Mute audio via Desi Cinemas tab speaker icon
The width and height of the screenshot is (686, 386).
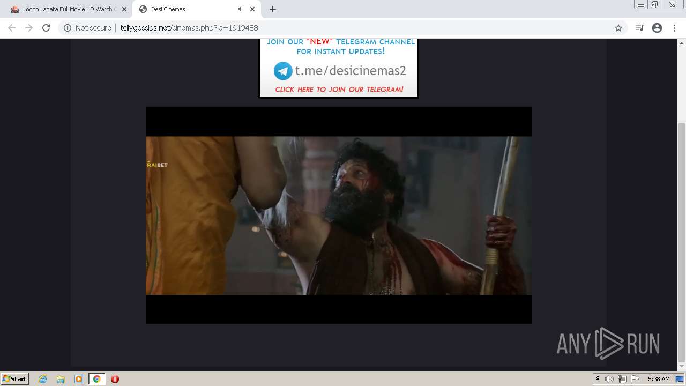[241, 9]
